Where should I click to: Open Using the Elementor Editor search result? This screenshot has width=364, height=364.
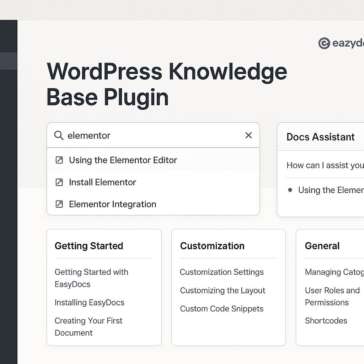(x=153, y=160)
